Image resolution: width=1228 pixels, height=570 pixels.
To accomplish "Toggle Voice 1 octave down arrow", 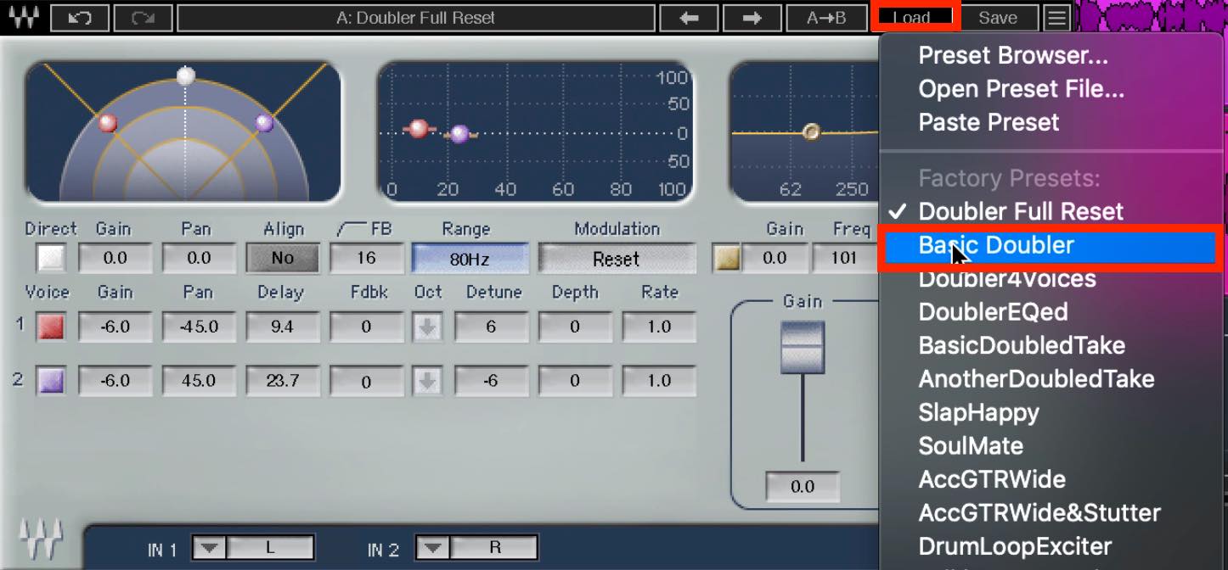I will [x=427, y=327].
